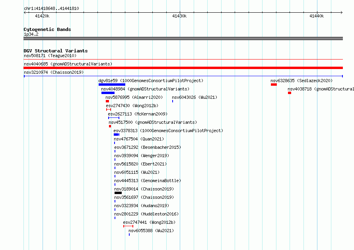Viewport: 354px width, 250px height.
Task: Click red block under nsv6328635
Action: pos(274,85)
